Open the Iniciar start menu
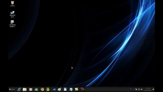The height and width of the screenshot is (92, 163). pos(12,89)
